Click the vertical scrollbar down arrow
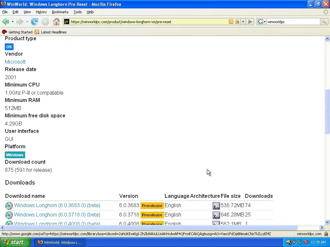The width and height of the screenshot is (330, 247). [x=327, y=222]
